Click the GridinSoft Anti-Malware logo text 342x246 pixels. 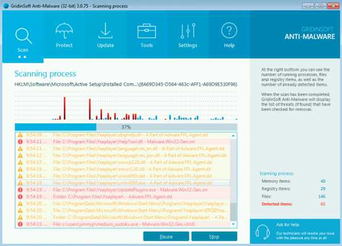pyautogui.click(x=310, y=34)
